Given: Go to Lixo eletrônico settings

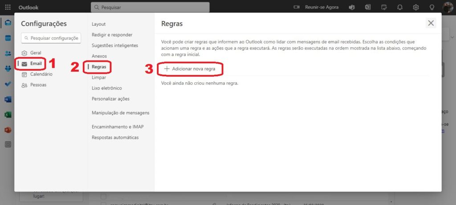Looking at the screenshot, I should coord(106,88).
